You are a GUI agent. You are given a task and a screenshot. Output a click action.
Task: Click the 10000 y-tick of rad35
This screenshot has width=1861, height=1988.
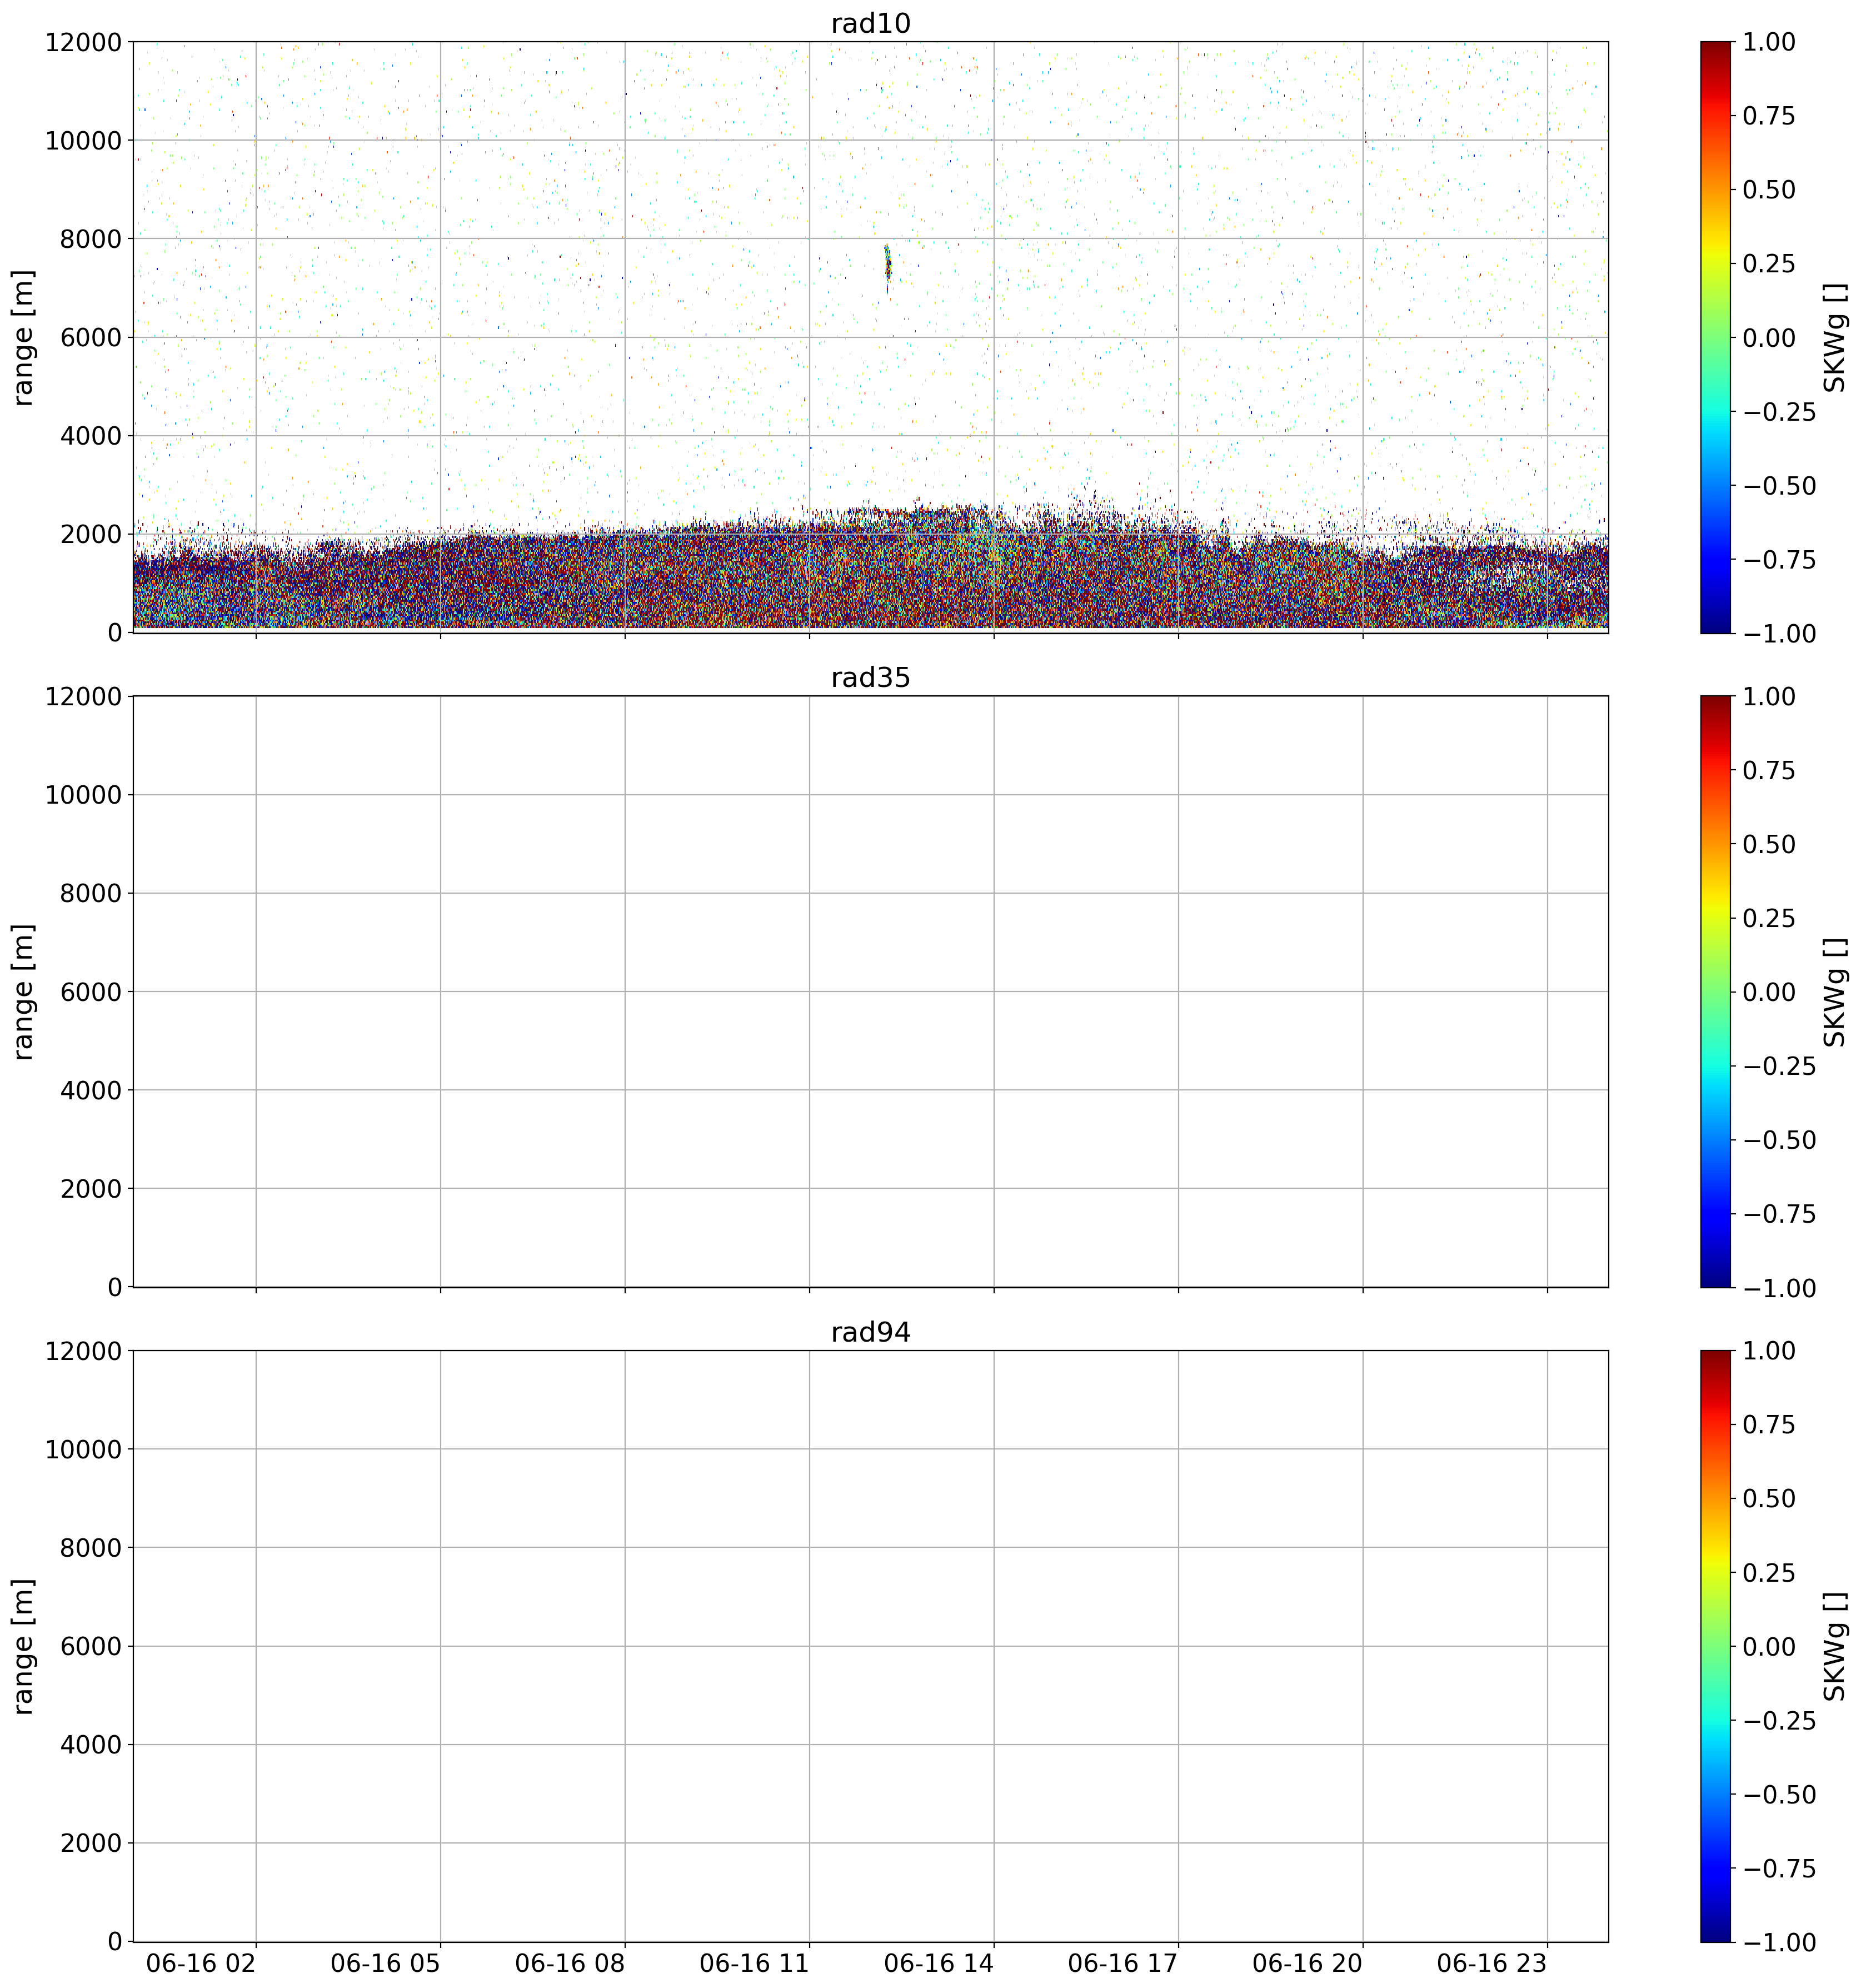point(83,795)
